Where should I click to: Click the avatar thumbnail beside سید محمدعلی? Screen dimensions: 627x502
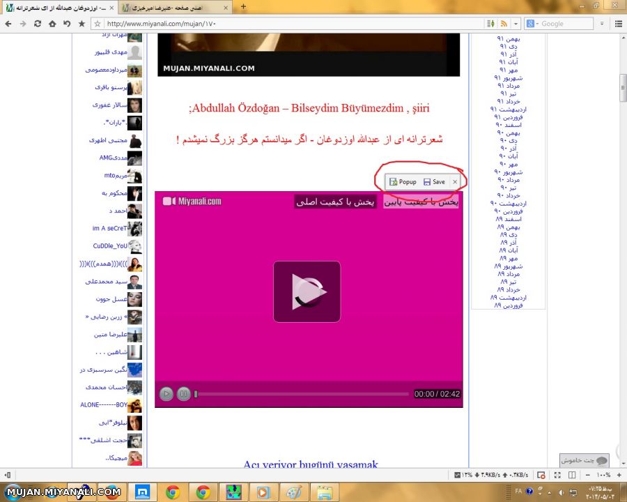pyautogui.click(x=134, y=282)
